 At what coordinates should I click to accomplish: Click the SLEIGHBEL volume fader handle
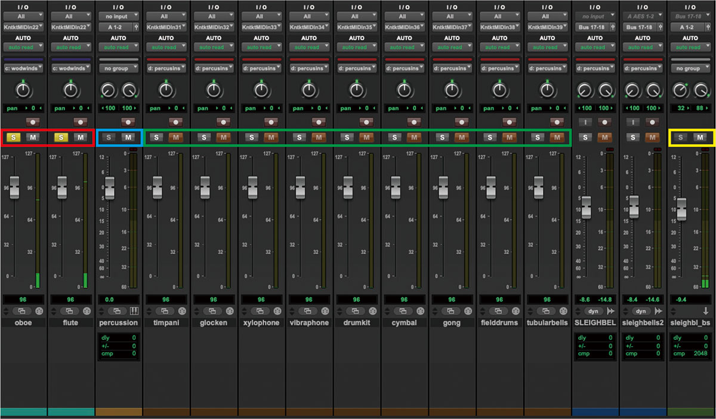587,207
